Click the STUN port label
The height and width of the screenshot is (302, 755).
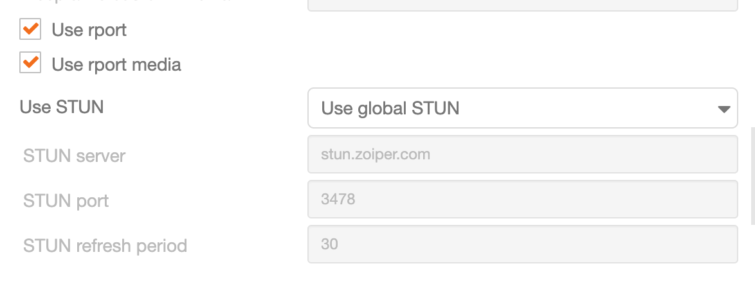[66, 200]
